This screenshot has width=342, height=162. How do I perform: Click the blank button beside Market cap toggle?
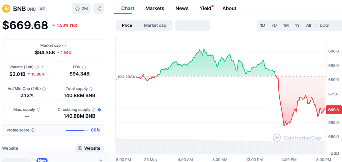pos(193,25)
